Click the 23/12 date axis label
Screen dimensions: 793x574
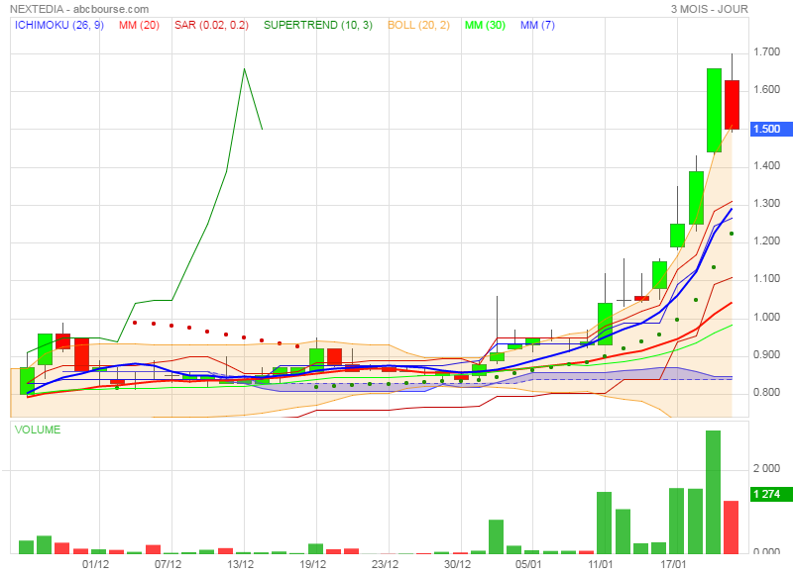385,564
